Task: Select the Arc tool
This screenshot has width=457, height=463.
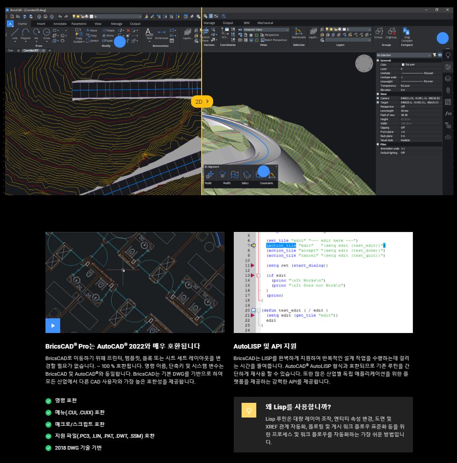Action: (x=36, y=34)
